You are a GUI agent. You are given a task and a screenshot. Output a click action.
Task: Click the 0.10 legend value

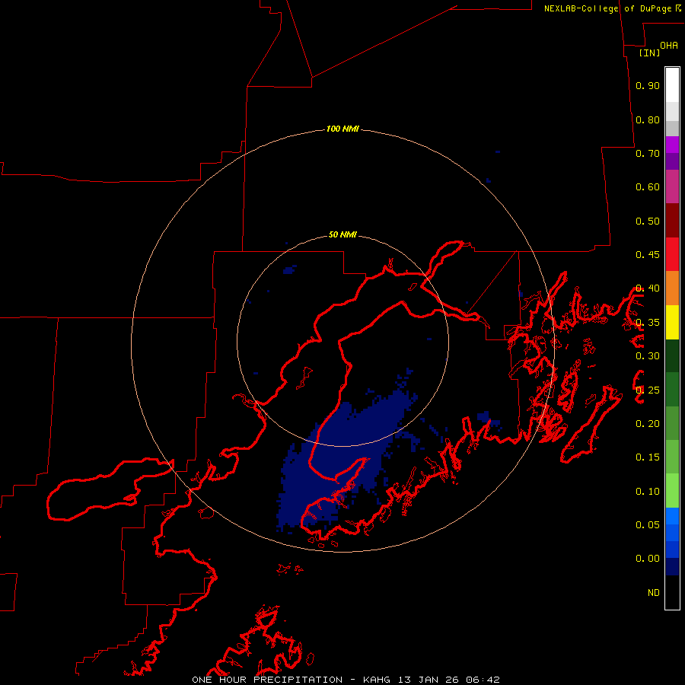click(x=648, y=492)
